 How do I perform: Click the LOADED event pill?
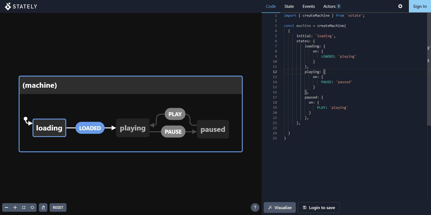coord(90,128)
